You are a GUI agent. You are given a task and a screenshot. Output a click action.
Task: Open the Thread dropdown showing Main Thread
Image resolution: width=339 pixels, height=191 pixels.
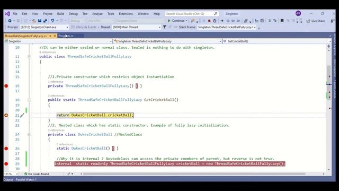pyautogui.click(x=137, y=27)
